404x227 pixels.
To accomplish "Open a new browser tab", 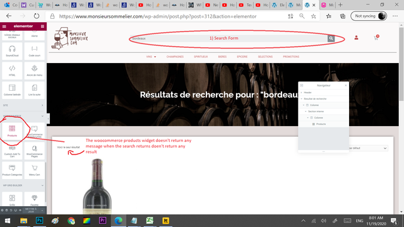I will (x=340, y=4).
